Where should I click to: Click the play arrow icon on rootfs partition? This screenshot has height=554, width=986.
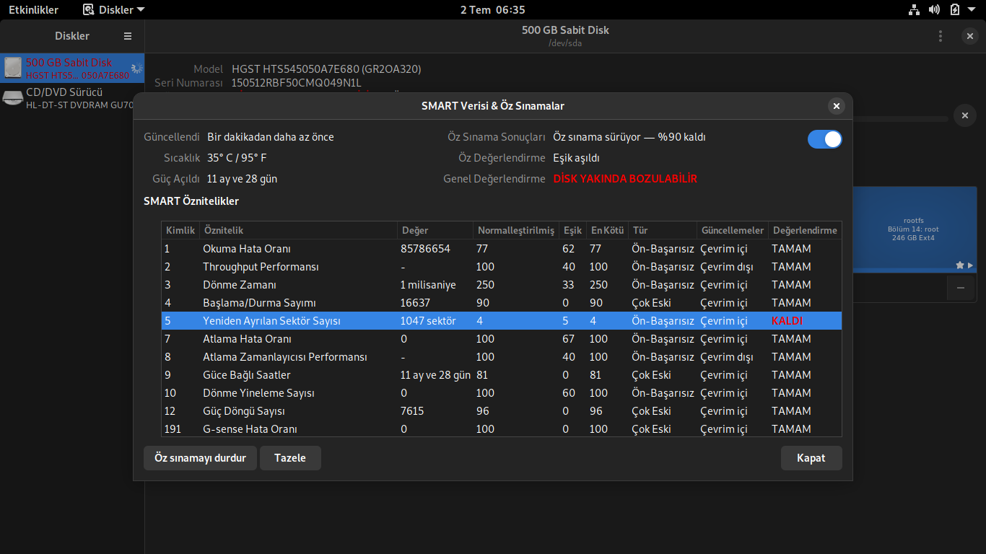[970, 265]
